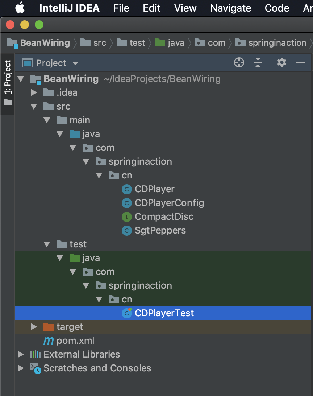This screenshot has width=313, height=396.
Task: Expand the External Libraries node
Action: click(21, 355)
